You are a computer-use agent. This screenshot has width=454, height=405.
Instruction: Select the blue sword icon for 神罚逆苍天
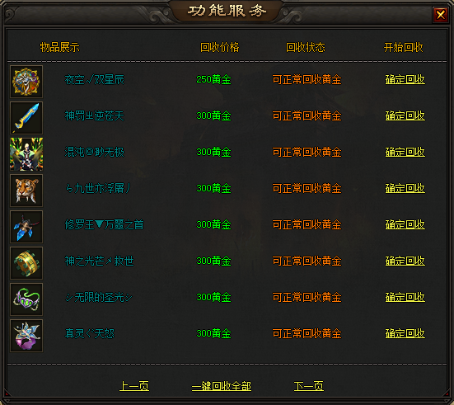point(26,118)
